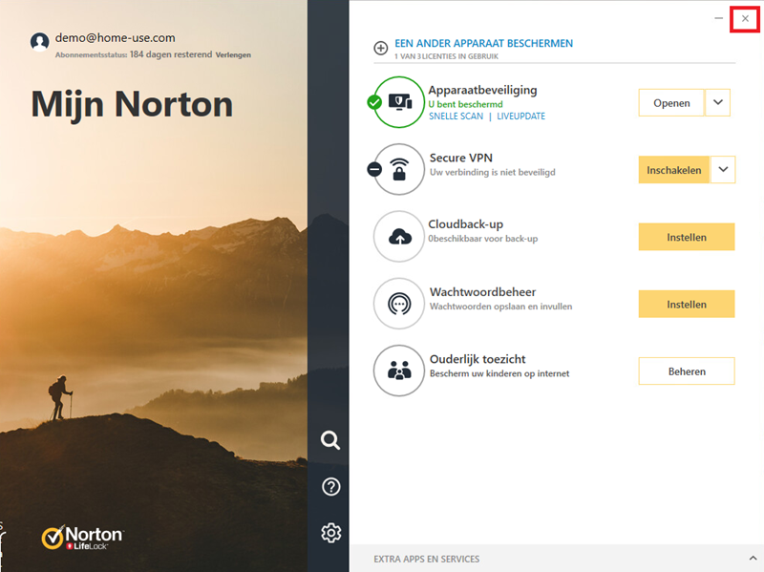Click the LiveUpdate link
The image size is (764, 572).
pyautogui.click(x=520, y=117)
